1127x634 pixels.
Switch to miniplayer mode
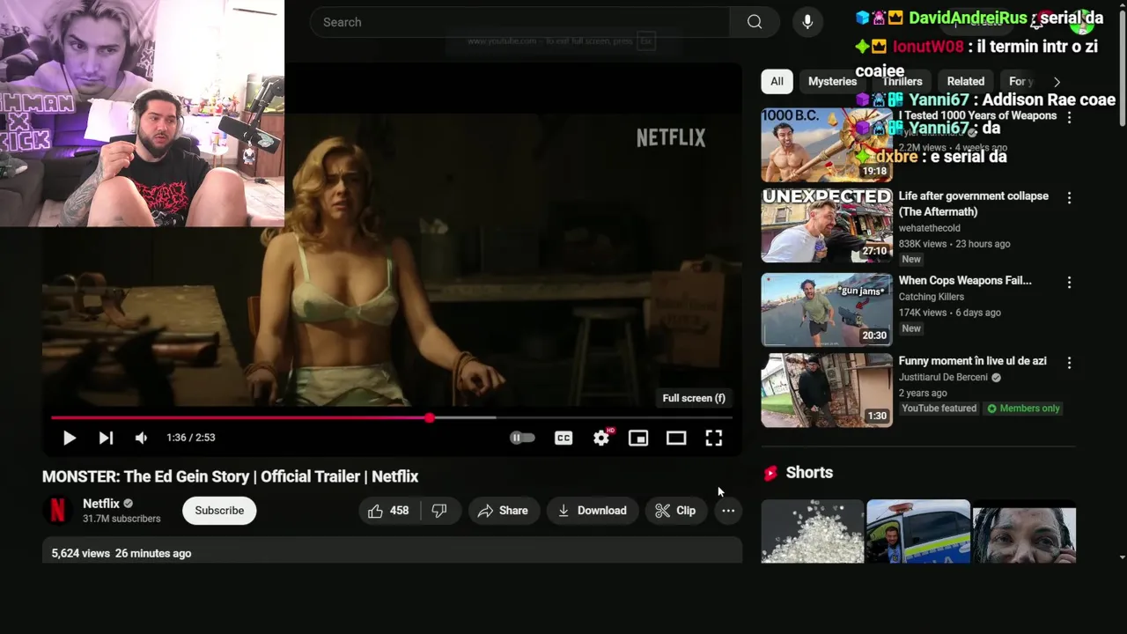point(638,438)
